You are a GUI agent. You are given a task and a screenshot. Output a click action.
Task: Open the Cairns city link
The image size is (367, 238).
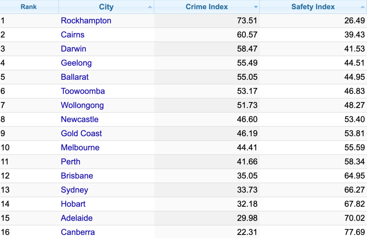72,35
